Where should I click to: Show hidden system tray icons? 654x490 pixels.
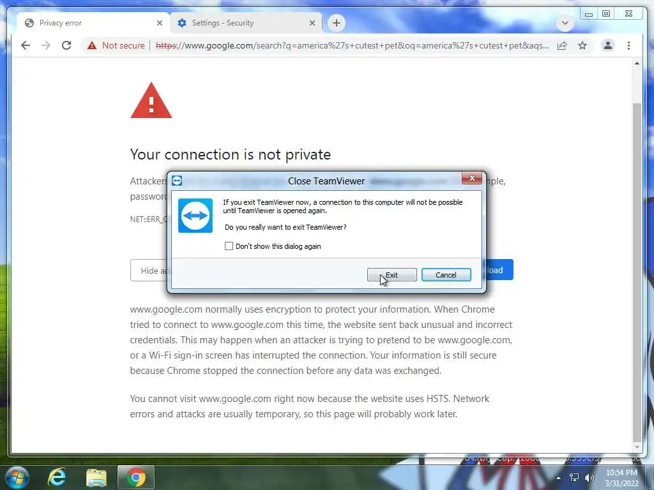(x=558, y=477)
